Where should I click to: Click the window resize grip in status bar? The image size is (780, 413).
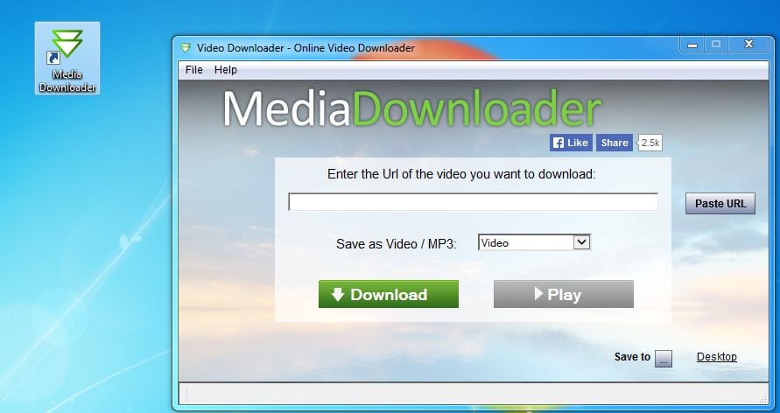[763, 398]
